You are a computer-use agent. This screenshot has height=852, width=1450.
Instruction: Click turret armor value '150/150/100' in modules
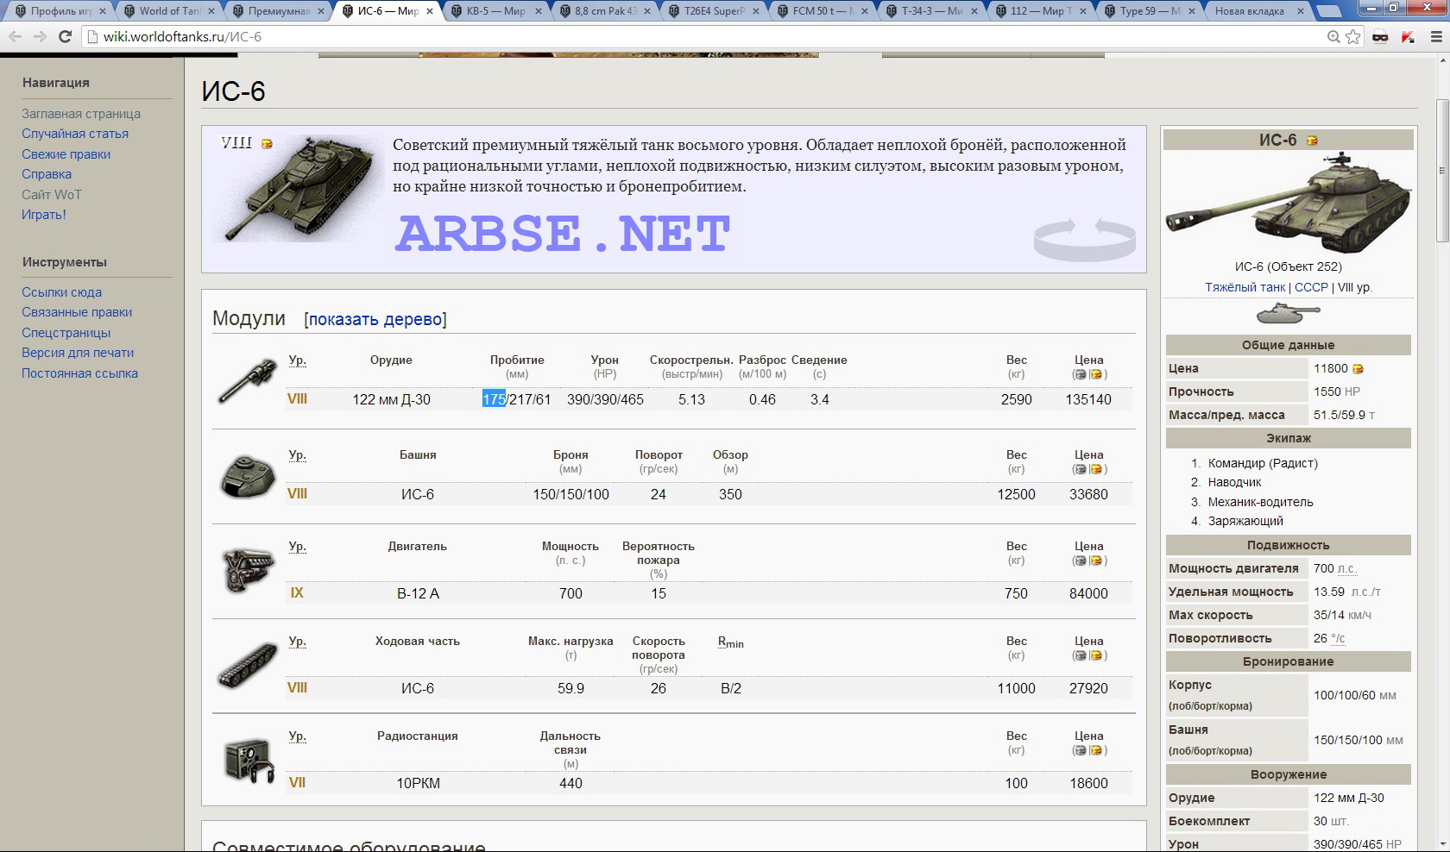pyautogui.click(x=571, y=494)
